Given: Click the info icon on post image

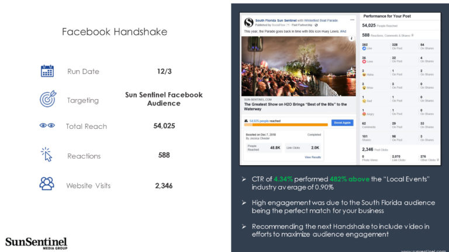Looking at the screenshot, I should [x=351, y=39].
